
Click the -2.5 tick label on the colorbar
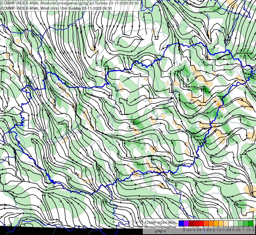(x=209, y=230)
